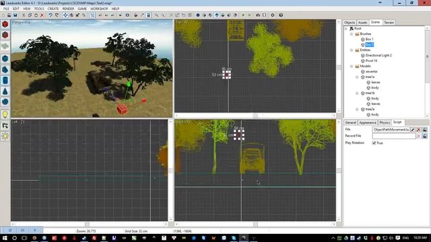Pick the blue sphere primitive tool
Viewport: 431px width, 242px height.
coord(5,102)
